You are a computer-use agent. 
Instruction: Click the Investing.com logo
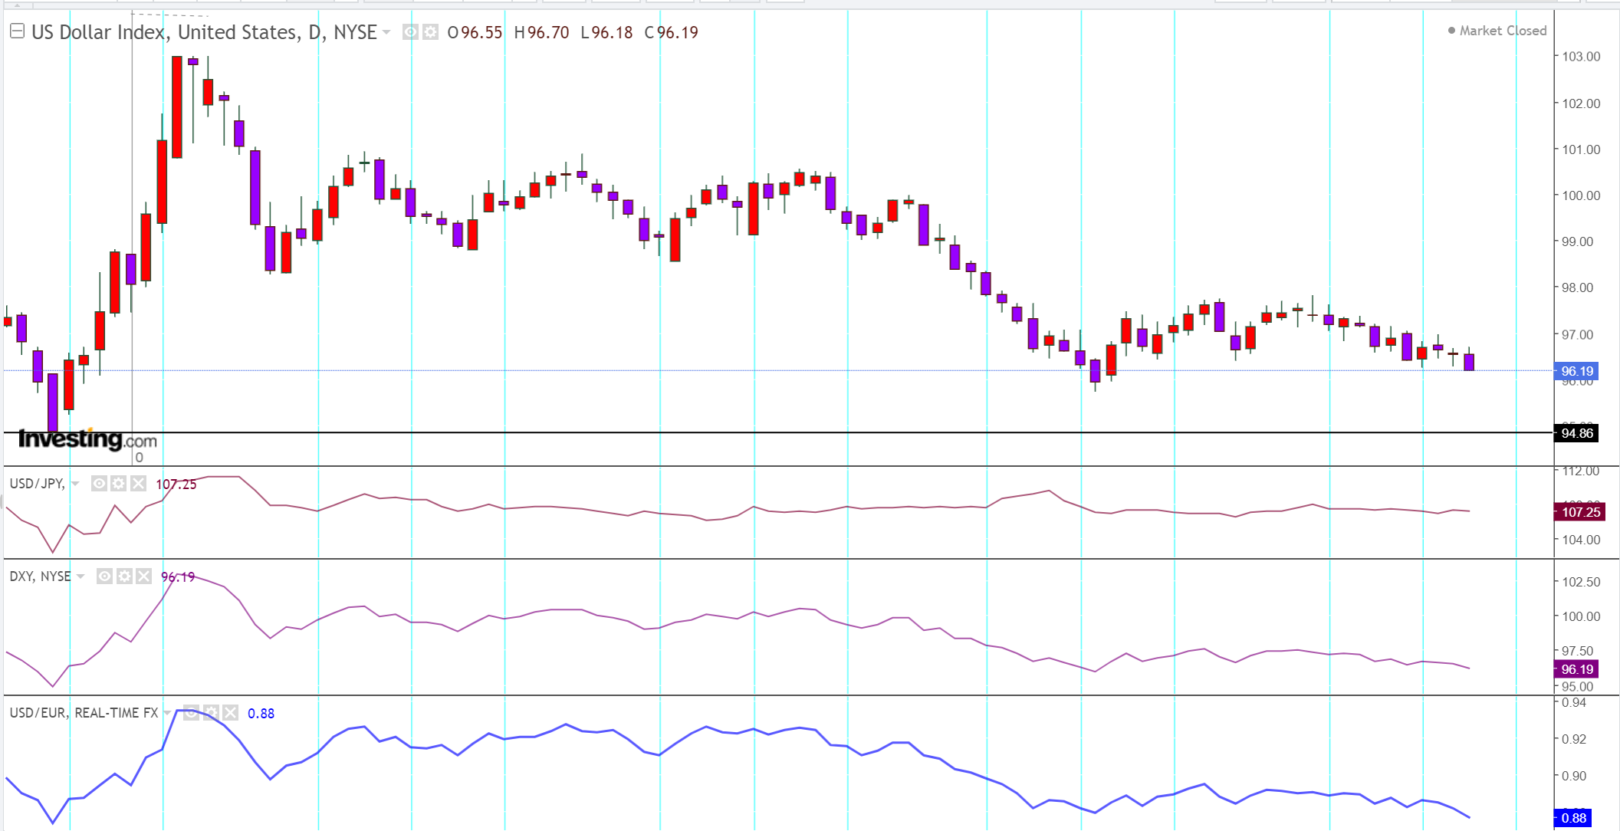87,439
